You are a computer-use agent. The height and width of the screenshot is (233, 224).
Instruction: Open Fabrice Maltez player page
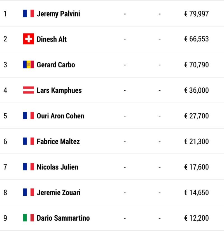pos(58,141)
